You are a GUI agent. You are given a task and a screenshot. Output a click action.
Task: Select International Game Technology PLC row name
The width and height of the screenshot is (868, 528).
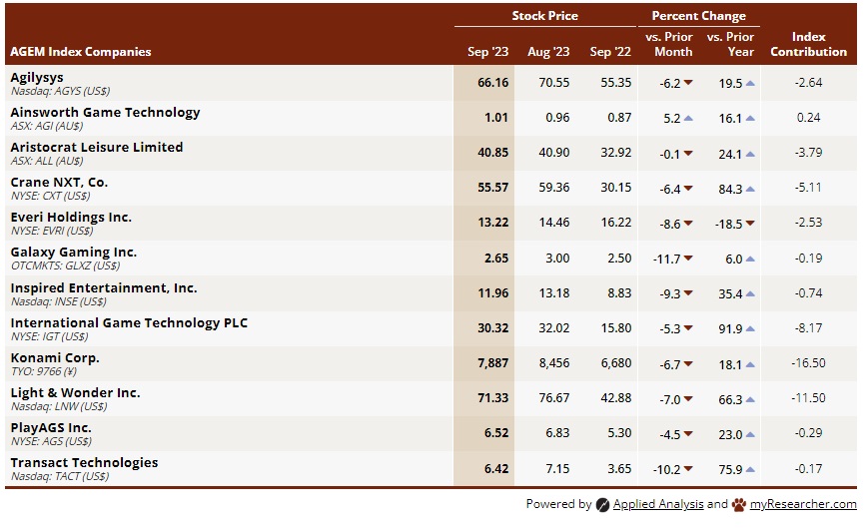point(129,322)
